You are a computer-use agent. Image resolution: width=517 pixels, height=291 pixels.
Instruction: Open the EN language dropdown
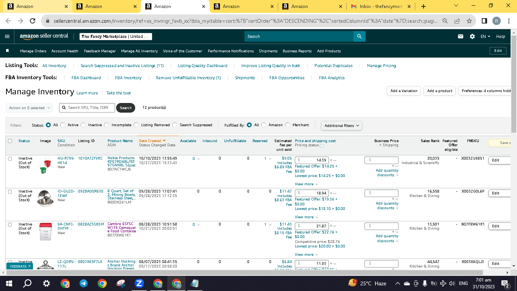coord(485,36)
